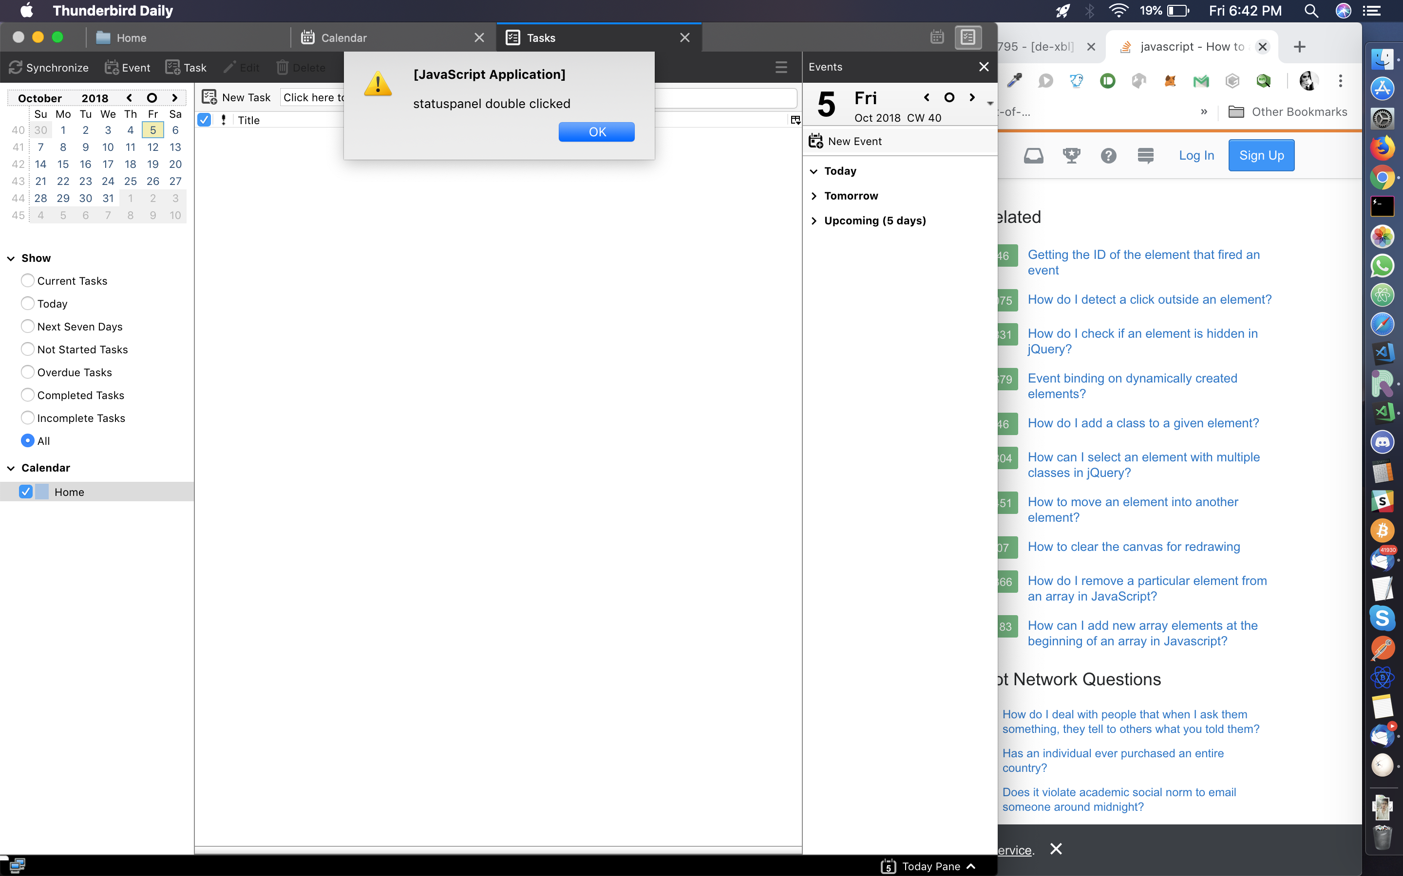Open the task list column picker icon
This screenshot has width=1403, height=876.
coord(795,120)
